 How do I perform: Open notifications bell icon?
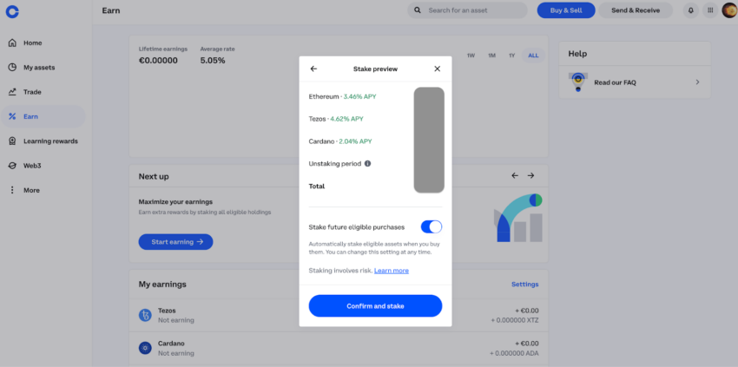[690, 10]
